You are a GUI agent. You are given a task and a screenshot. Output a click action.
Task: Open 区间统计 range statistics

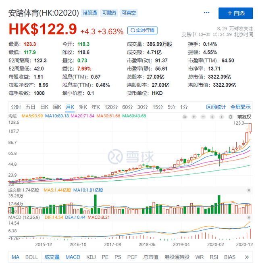tap(216, 107)
